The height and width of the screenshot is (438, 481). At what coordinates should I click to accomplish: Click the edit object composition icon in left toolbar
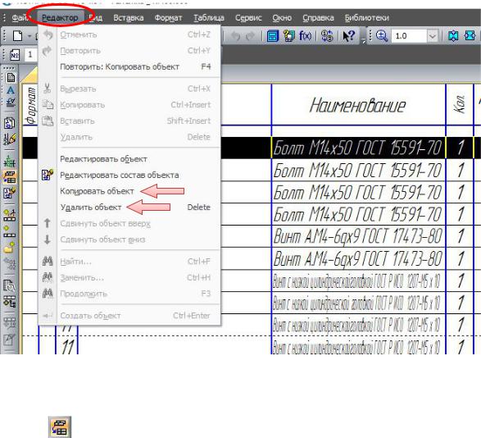coord(10,193)
